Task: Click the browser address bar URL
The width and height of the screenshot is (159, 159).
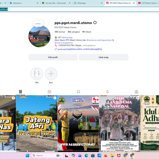Action: pos(4,9)
